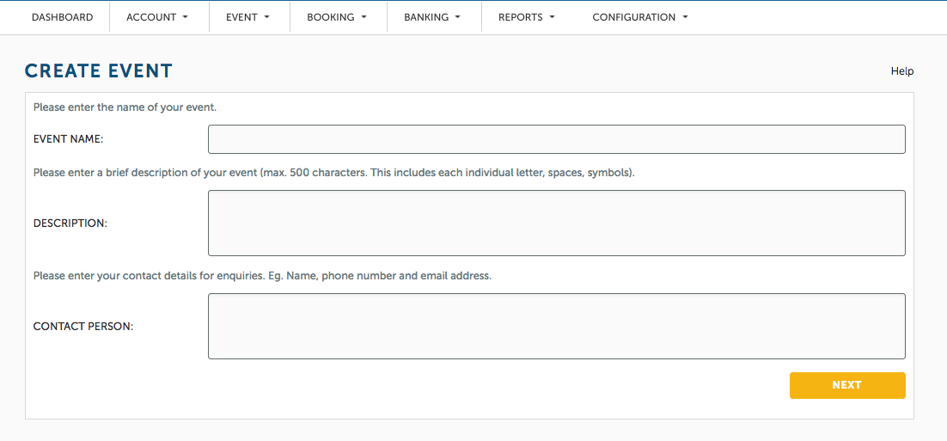Click the Account menu label
This screenshot has width=947, height=441.
coord(151,17)
